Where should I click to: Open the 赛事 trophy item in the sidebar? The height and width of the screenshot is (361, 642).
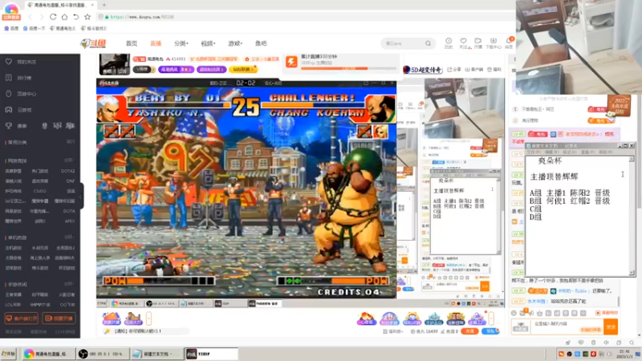[x=16, y=126]
